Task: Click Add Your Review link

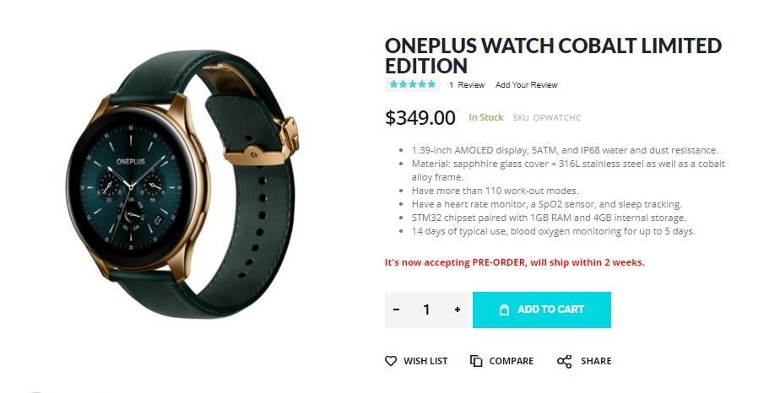Action: [526, 85]
